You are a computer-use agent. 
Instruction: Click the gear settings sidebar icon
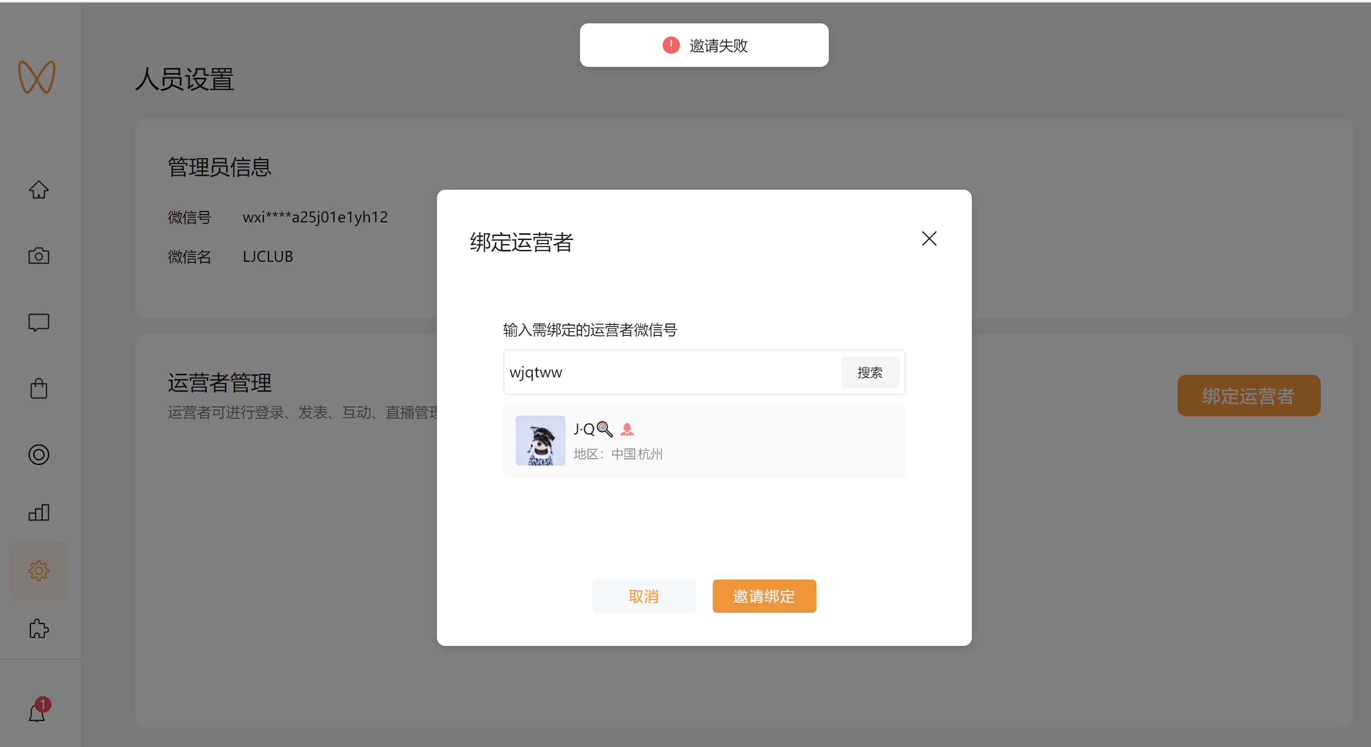coord(38,571)
